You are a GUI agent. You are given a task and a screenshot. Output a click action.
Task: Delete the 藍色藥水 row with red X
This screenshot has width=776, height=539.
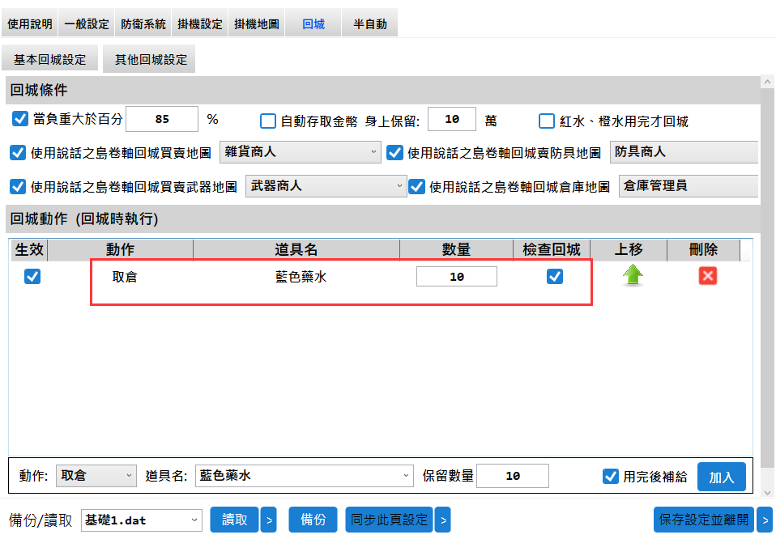(707, 277)
